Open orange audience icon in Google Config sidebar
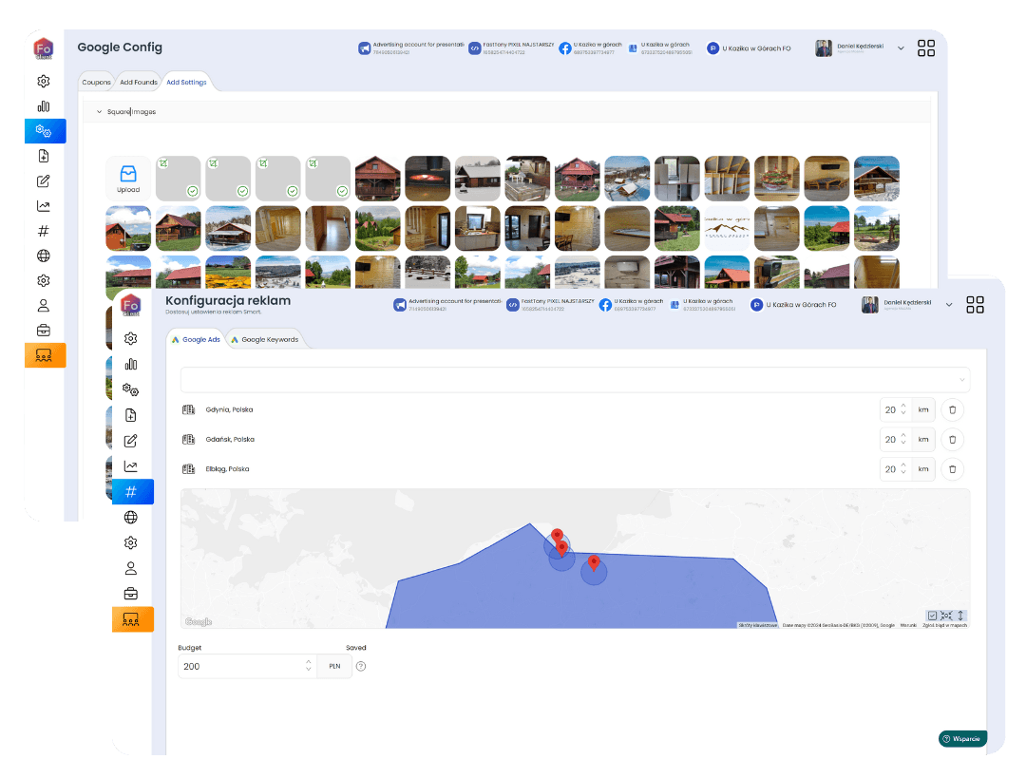The image size is (1026, 778). [x=45, y=355]
